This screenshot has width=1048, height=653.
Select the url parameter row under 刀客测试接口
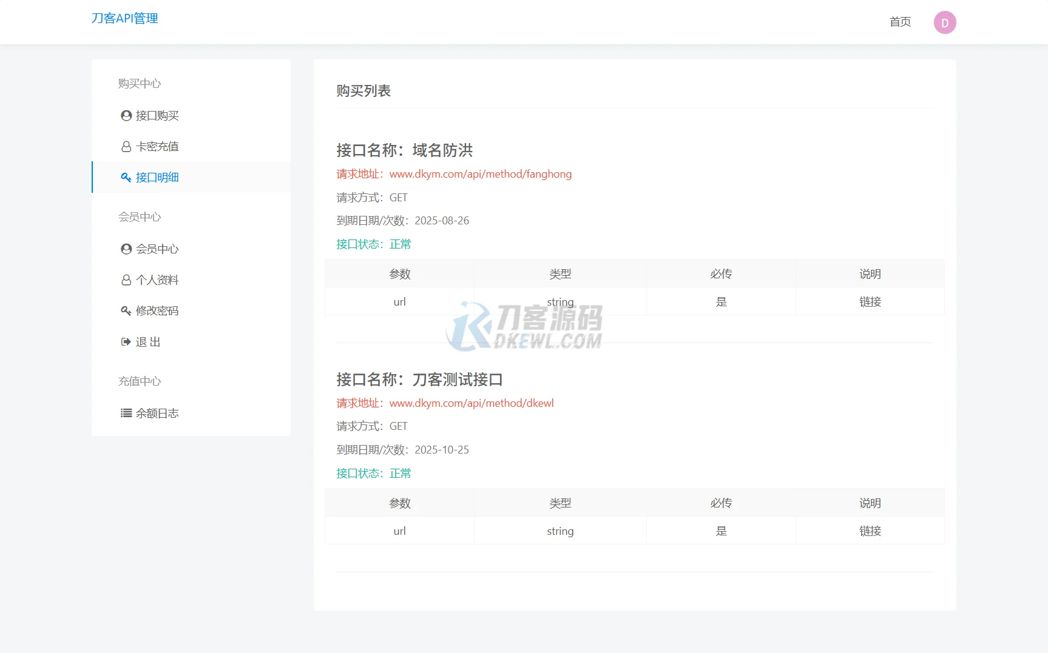click(x=399, y=530)
